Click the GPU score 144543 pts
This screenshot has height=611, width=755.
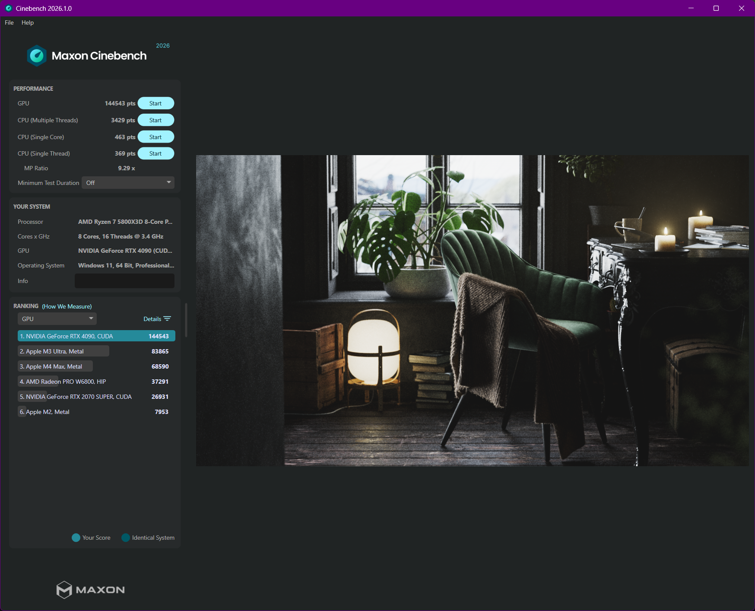(120, 103)
